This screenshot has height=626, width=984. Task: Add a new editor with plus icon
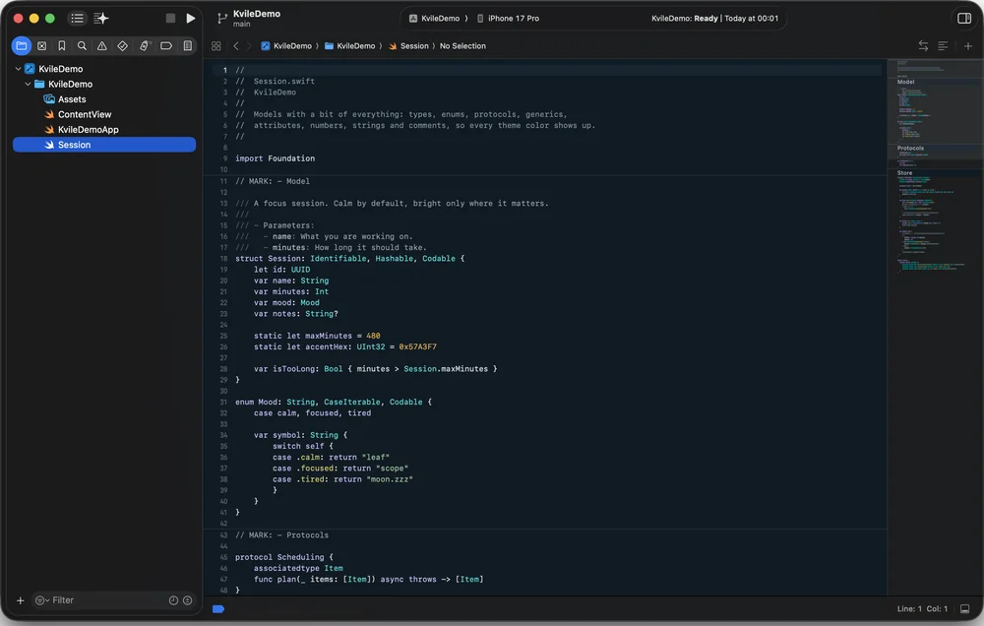(967, 46)
